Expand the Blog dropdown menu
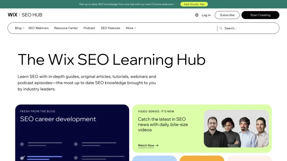This screenshot has width=287, height=161. coord(20,28)
